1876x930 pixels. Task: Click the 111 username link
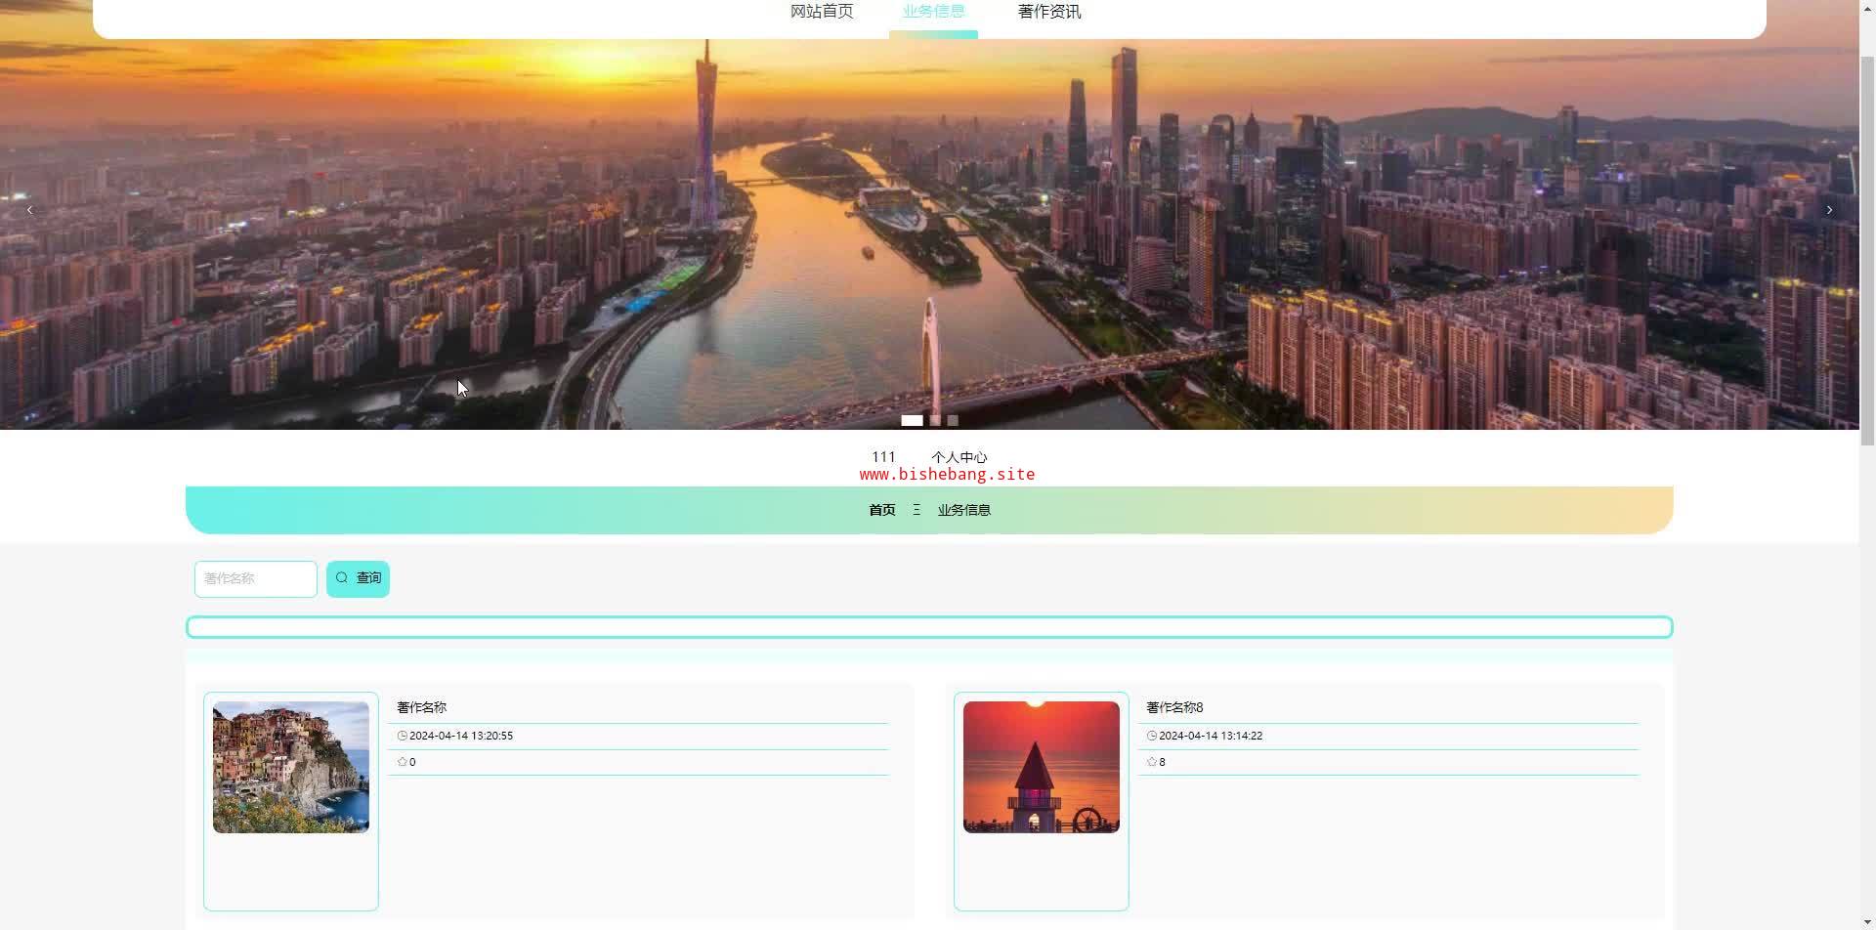[883, 457]
